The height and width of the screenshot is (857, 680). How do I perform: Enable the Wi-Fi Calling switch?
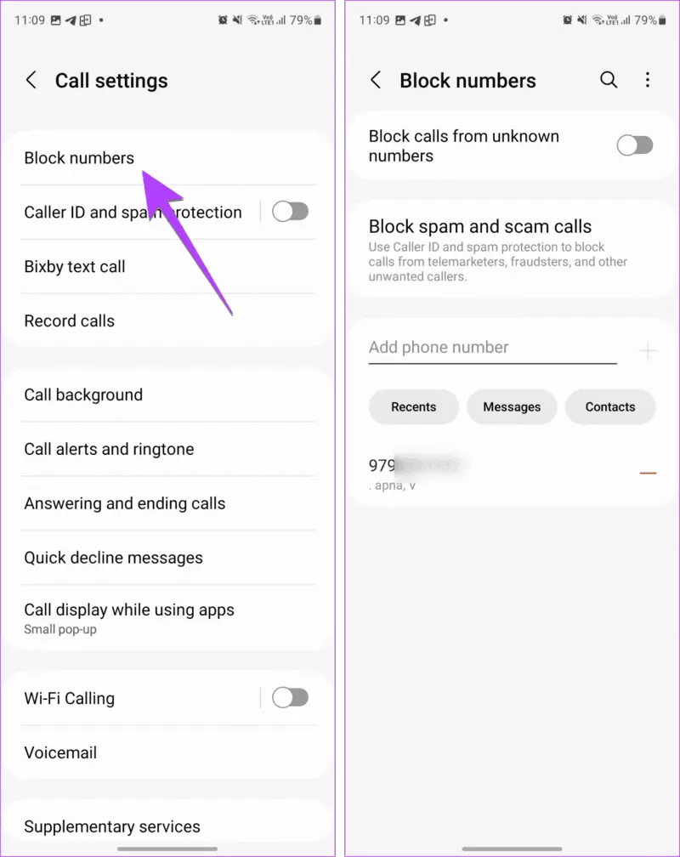pyautogui.click(x=290, y=697)
